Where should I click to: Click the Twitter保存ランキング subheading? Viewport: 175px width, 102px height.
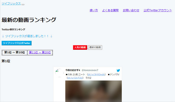pos(13,29)
